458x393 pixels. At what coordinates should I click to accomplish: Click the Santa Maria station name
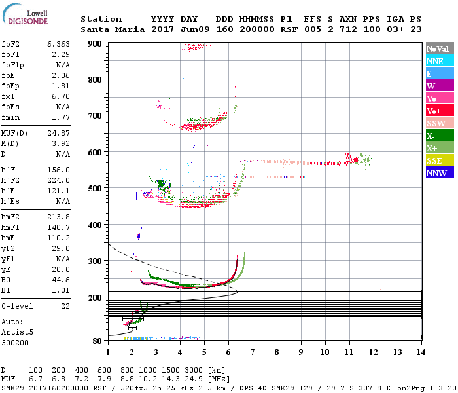(113, 30)
